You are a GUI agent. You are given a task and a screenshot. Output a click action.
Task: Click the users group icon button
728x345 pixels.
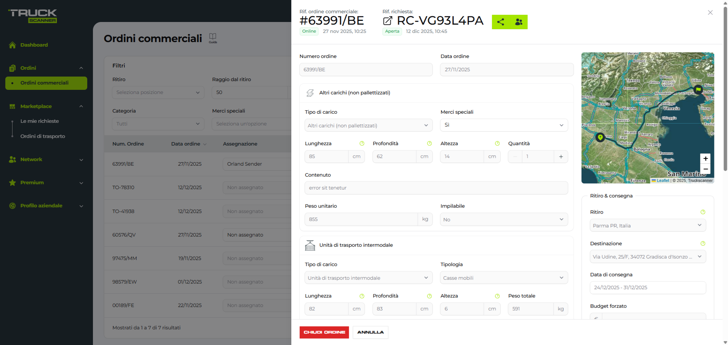pos(519,22)
